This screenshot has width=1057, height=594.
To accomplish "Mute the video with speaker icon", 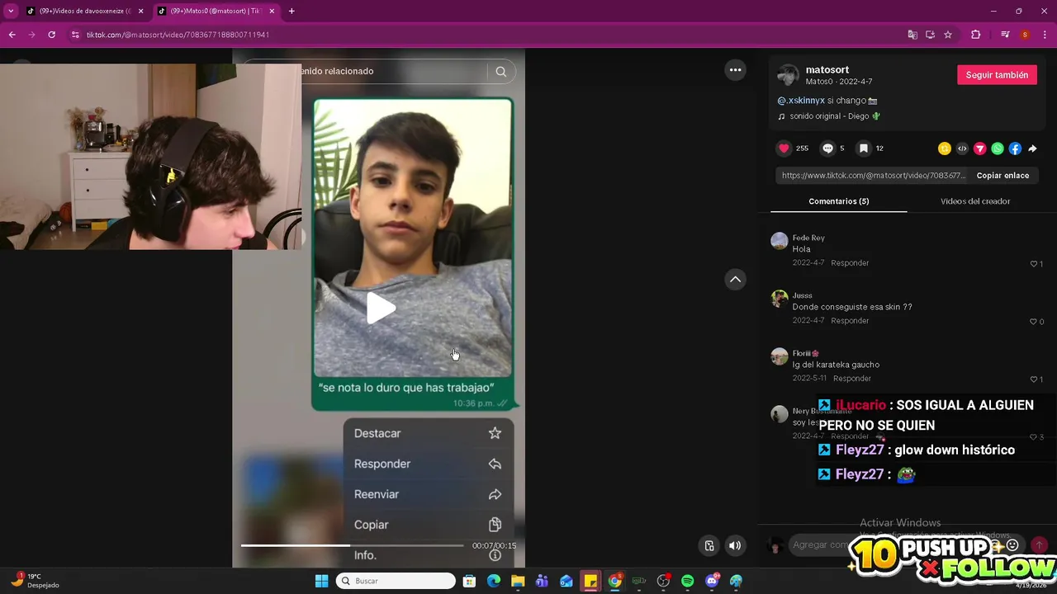I will (734, 545).
